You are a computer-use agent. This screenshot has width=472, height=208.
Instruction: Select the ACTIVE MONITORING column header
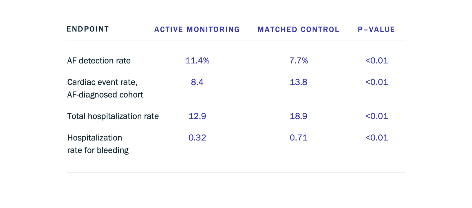[197, 29]
